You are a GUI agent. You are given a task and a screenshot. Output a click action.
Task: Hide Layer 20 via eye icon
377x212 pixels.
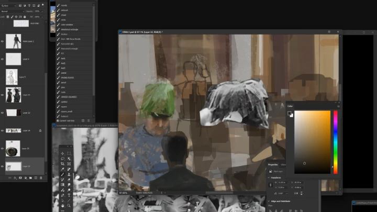(x=3, y=113)
